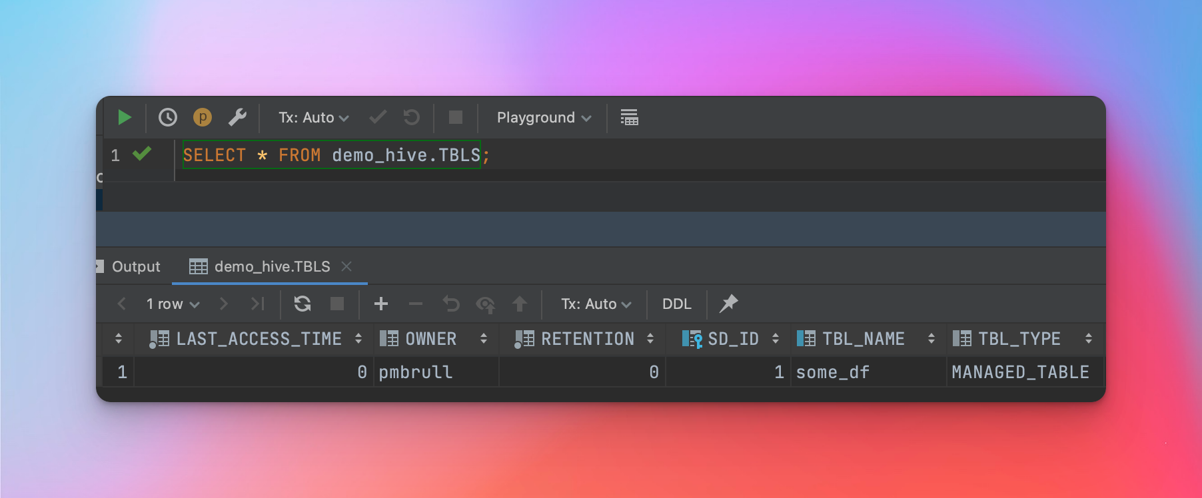Click the orange explain plan icon

click(202, 118)
